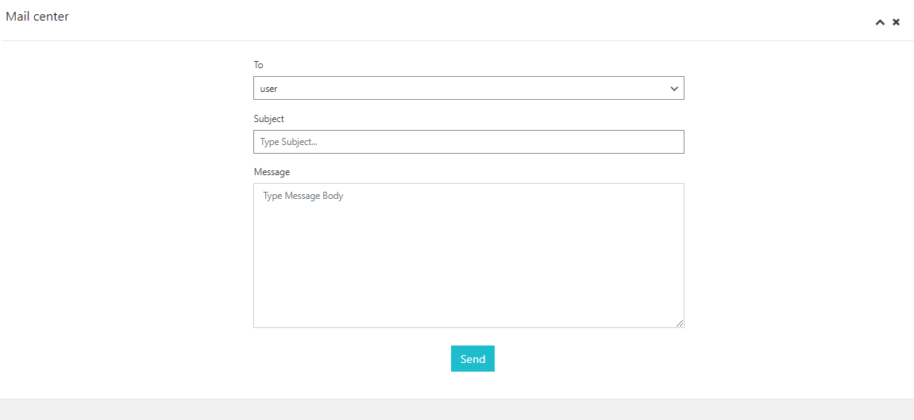Click the 'Type Subject...' placeholder text

pyautogui.click(x=289, y=142)
